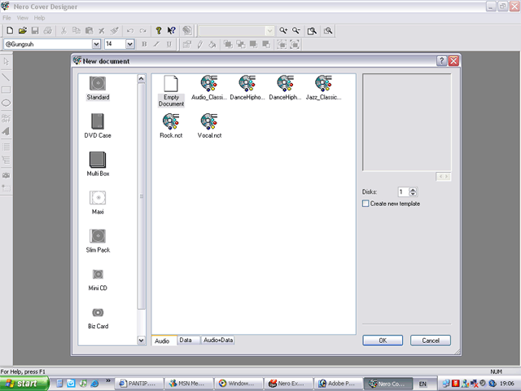Click the Open file toolbar icon

point(22,31)
